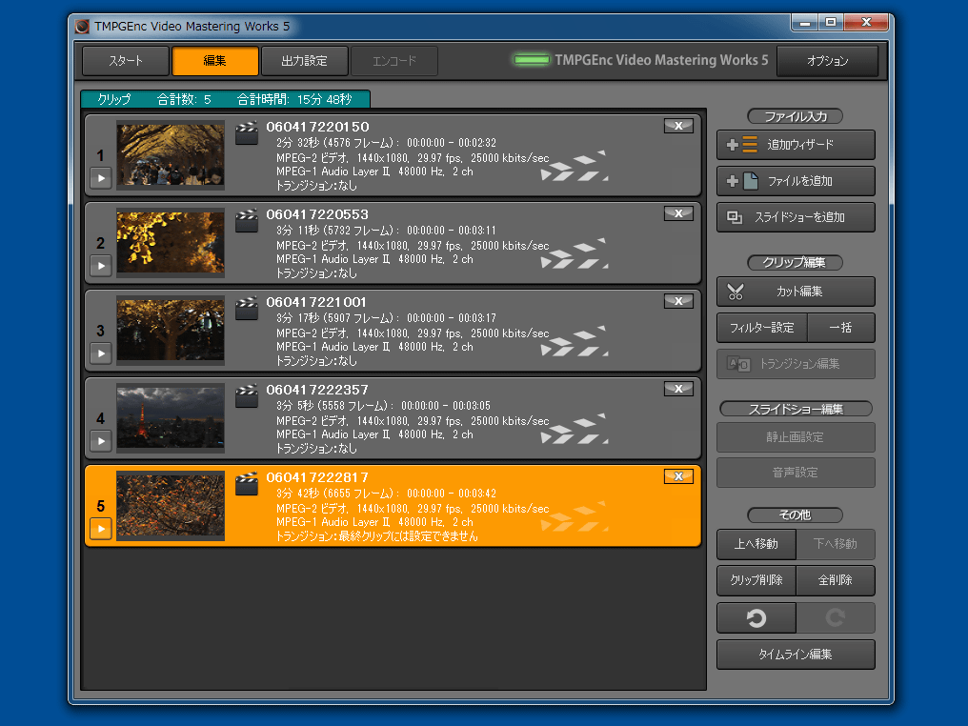Delete selected clip with クリップ削除

pos(756,580)
